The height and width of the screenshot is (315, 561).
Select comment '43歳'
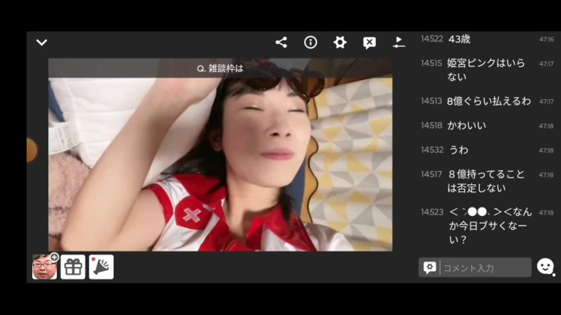click(459, 39)
